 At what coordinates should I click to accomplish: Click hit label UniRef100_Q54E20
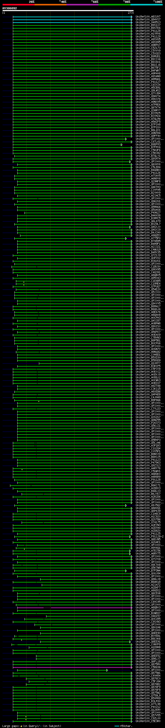click(148, 290)
